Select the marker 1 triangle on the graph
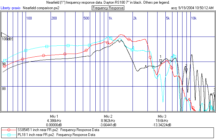This screenshot has height=139, width=216. click(x=161, y=61)
